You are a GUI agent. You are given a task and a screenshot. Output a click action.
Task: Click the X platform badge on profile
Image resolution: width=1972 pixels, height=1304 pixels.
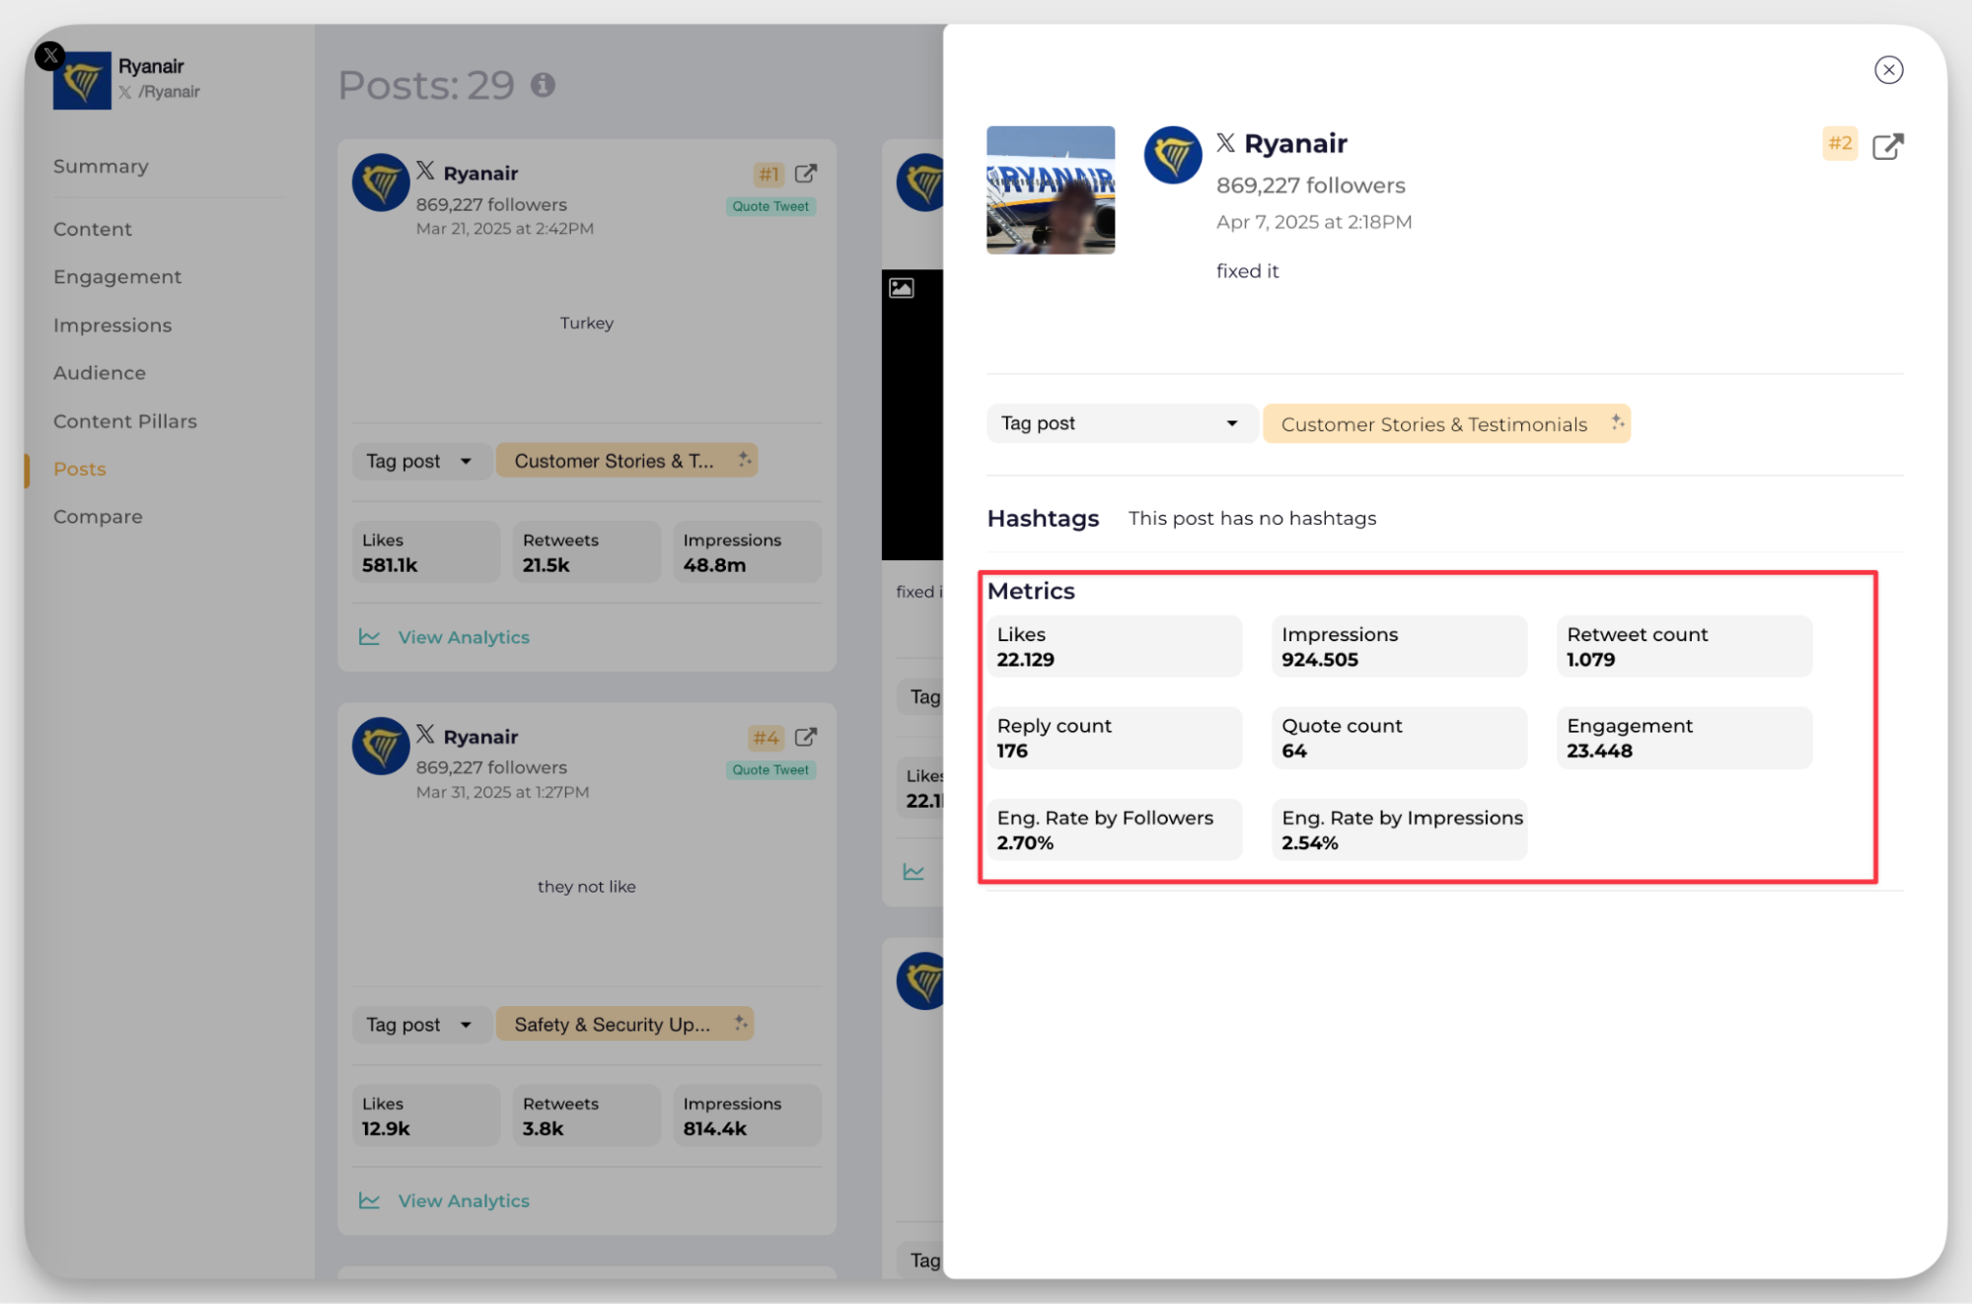50,56
